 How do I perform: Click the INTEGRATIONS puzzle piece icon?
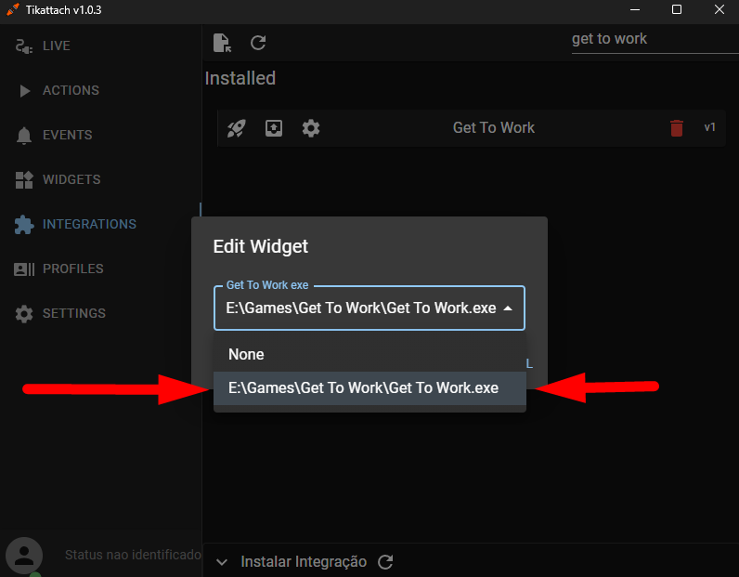coord(24,225)
